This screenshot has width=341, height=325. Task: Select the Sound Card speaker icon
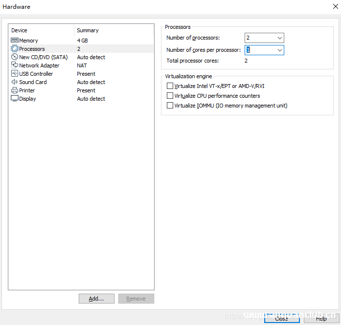click(14, 82)
